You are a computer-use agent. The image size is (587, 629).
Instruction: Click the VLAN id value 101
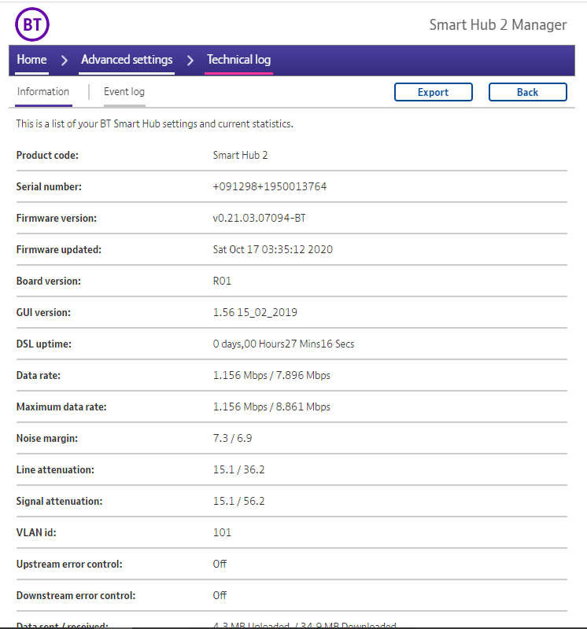[222, 532]
